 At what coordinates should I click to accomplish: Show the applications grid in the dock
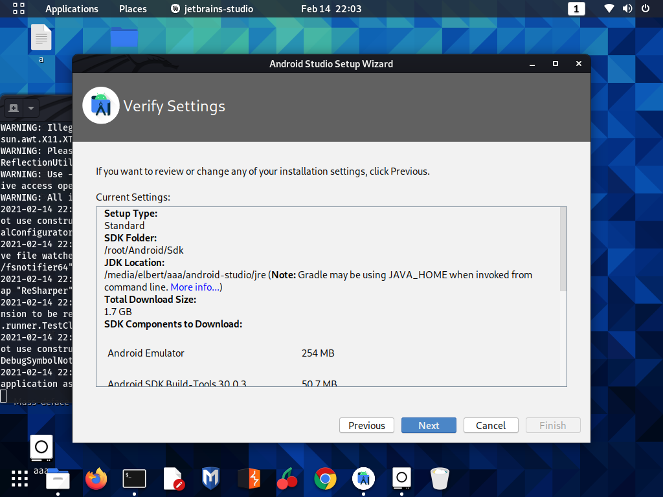[19, 479]
